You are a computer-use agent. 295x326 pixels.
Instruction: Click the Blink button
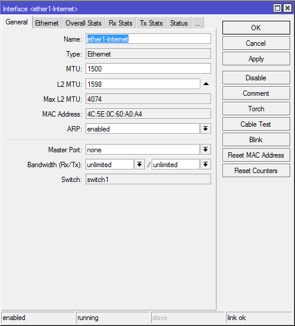pos(256,140)
